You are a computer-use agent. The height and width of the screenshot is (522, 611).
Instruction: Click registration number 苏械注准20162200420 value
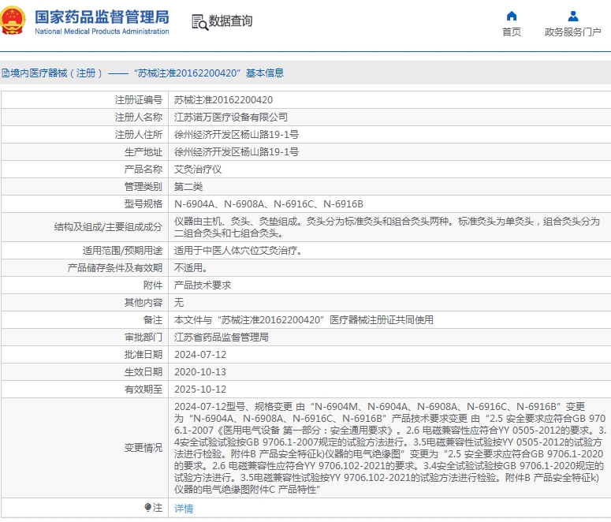click(x=223, y=100)
